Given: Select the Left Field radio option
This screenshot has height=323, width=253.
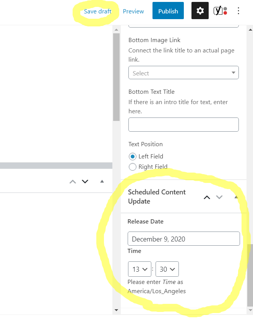Looking at the screenshot, I should [133, 156].
